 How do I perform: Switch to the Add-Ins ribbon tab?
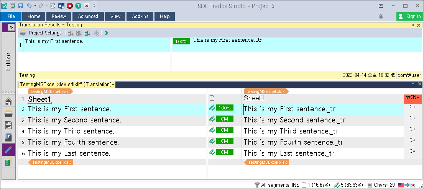140,16
